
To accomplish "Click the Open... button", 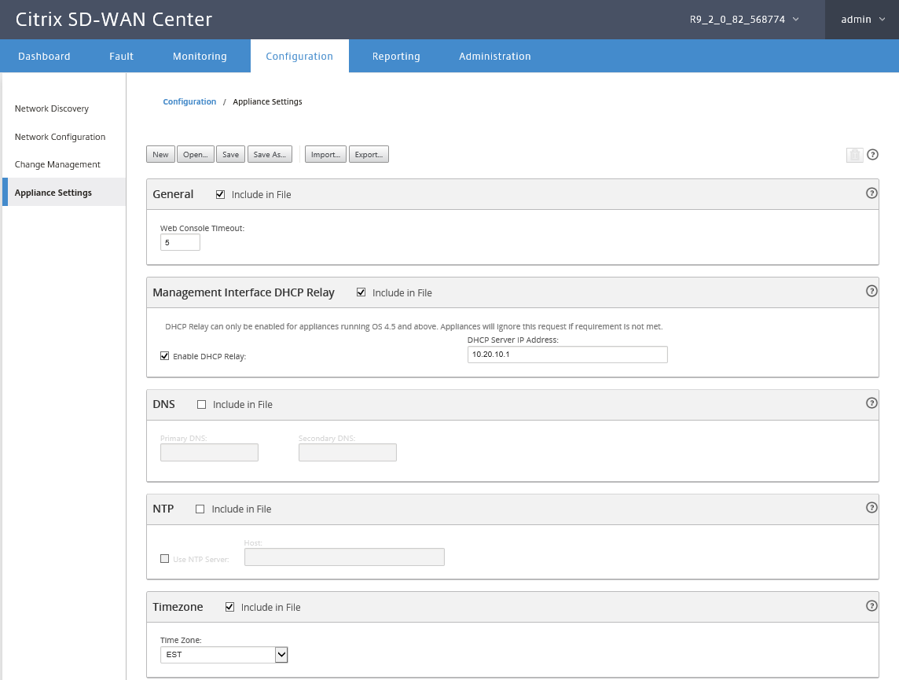I will point(196,154).
